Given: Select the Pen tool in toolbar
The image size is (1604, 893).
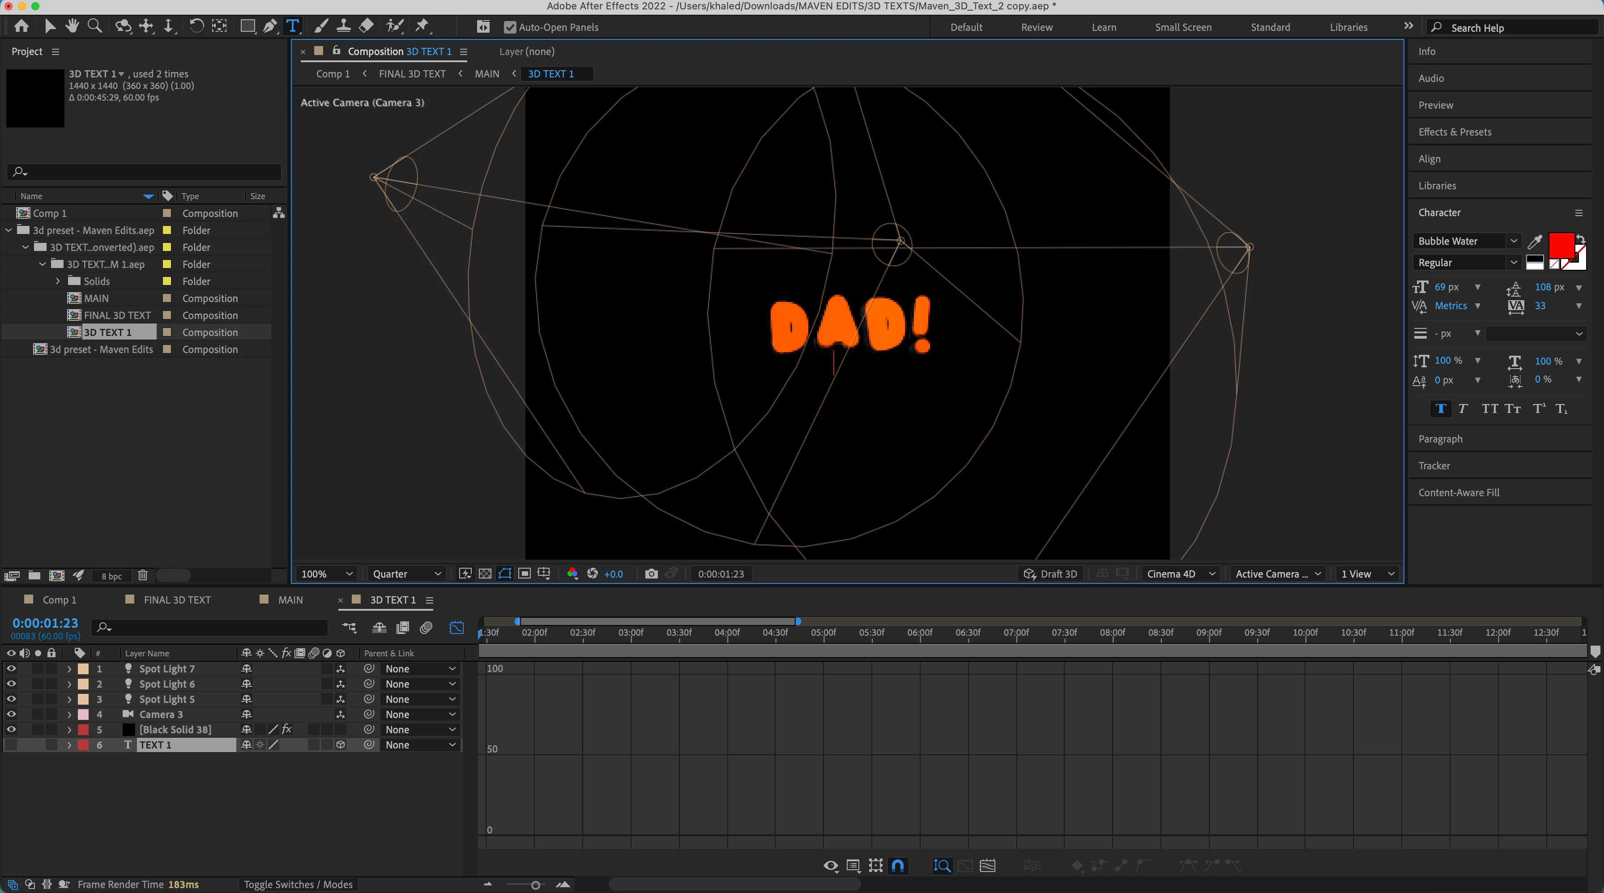Looking at the screenshot, I should pos(269,26).
